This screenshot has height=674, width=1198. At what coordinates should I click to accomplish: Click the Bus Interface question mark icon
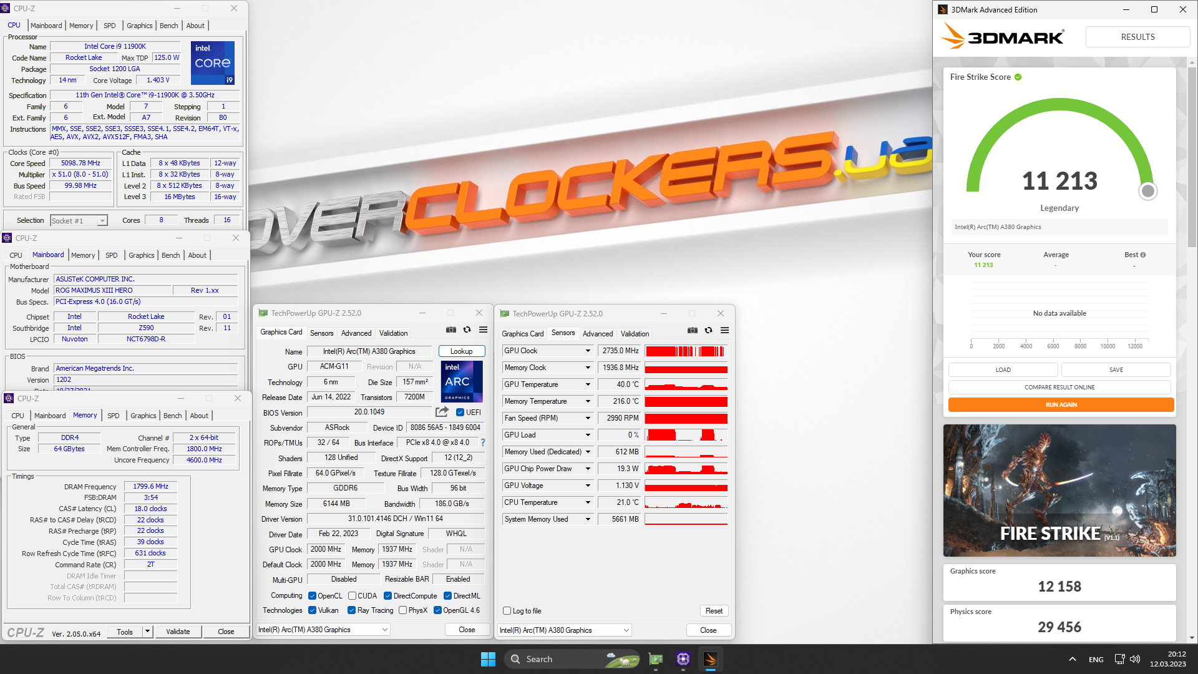coord(482,442)
